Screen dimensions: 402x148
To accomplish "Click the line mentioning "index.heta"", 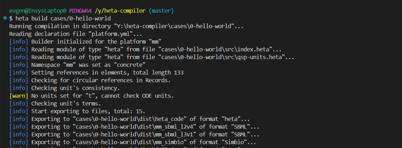I will point(145,50).
